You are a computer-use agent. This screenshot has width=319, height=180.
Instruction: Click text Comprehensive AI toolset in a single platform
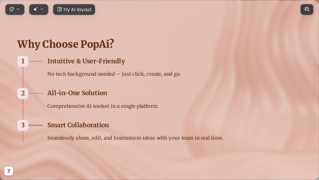pyautogui.click(x=103, y=106)
